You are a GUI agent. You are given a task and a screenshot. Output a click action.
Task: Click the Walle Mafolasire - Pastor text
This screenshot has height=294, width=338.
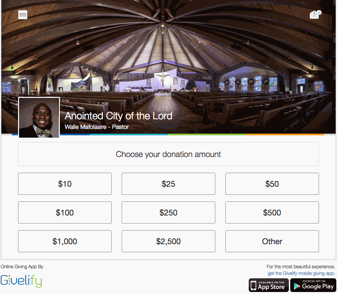(x=97, y=127)
